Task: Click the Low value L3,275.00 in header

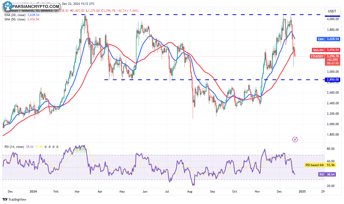Action: tap(93, 11)
